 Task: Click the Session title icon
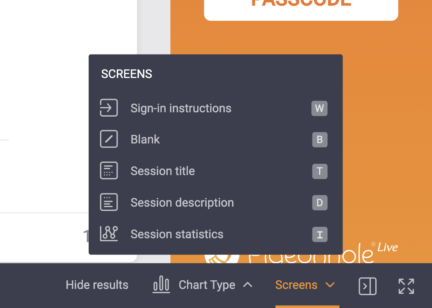[109, 171]
